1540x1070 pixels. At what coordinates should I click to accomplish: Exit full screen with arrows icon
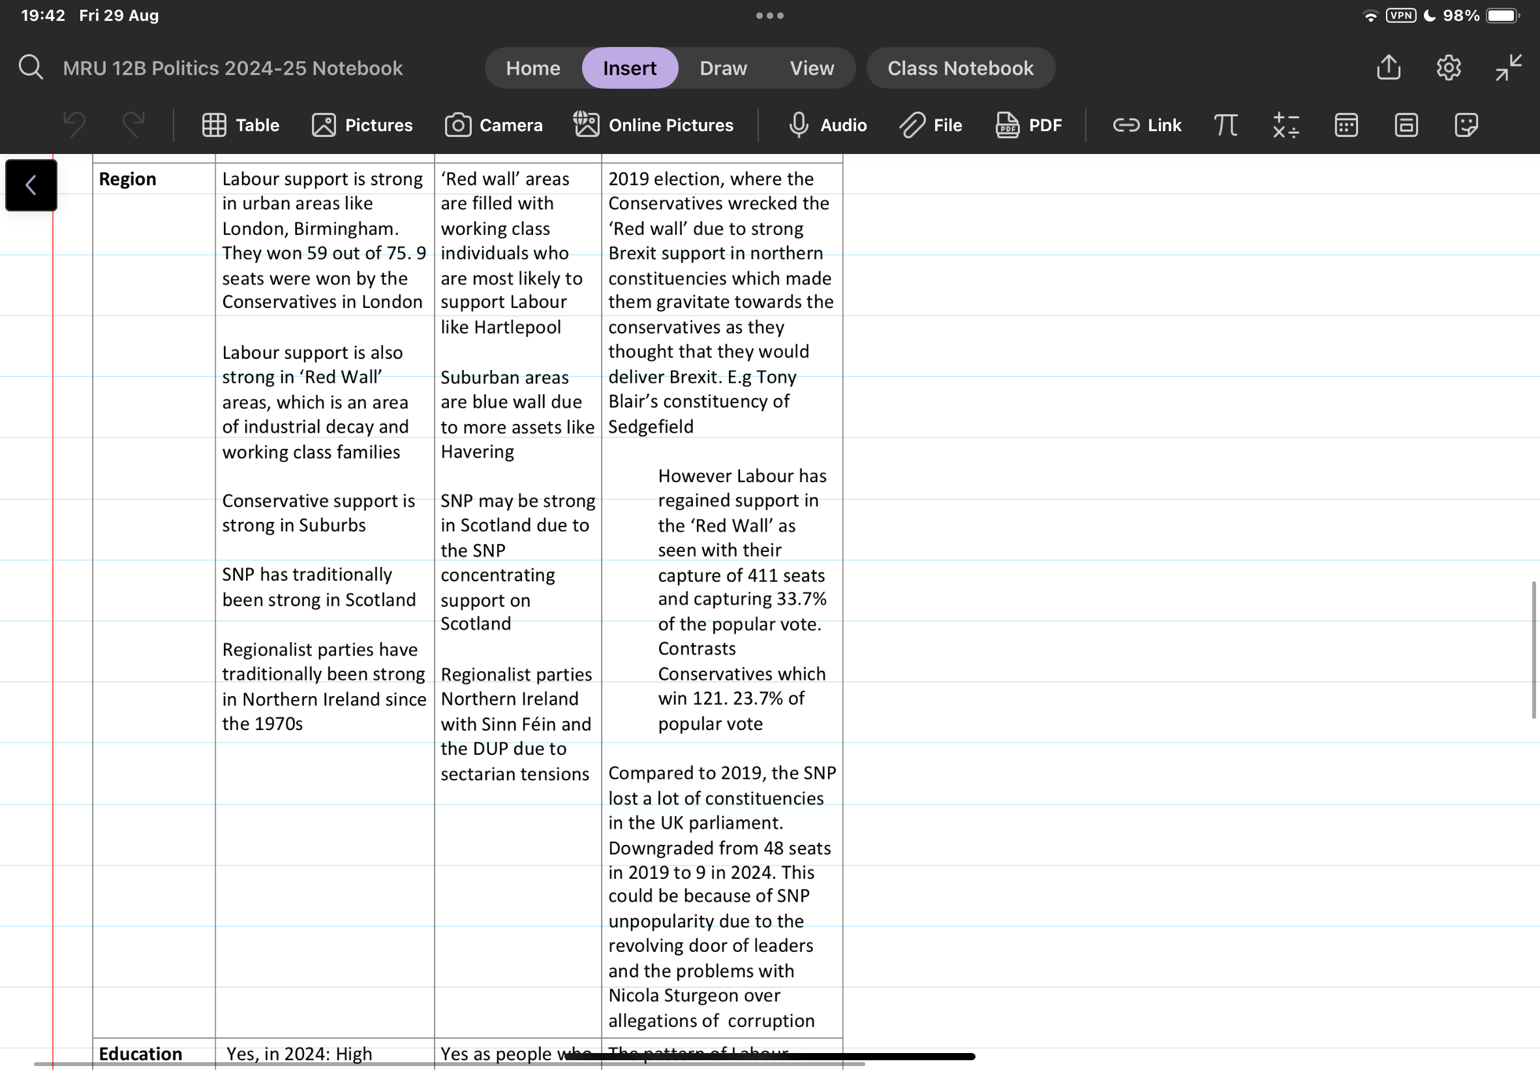[1509, 68]
